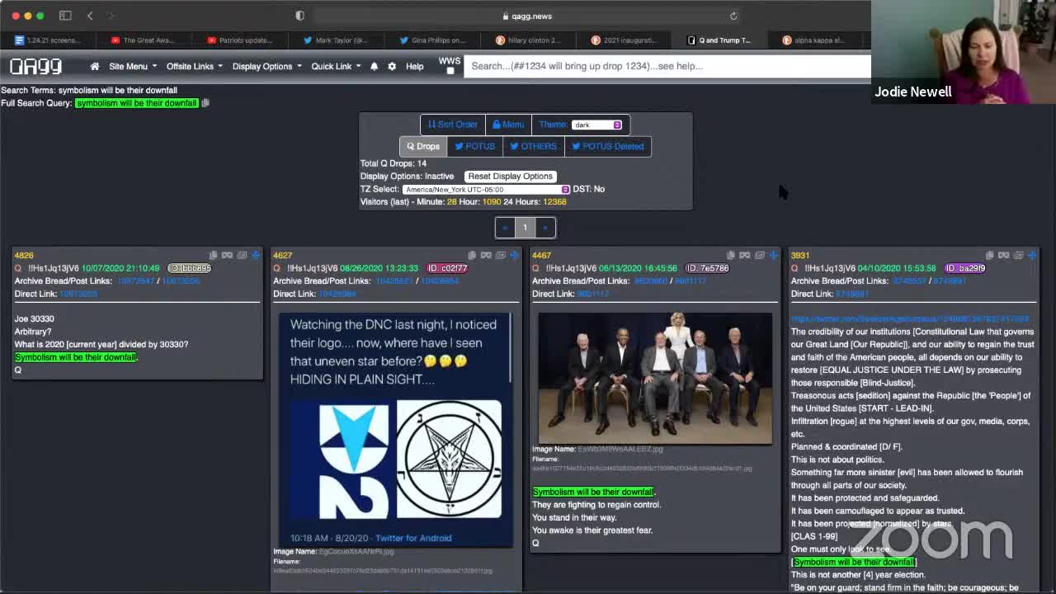The width and height of the screenshot is (1056, 594).
Task: Open the TZ Select timezone dropdown
Action: (486, 189)
